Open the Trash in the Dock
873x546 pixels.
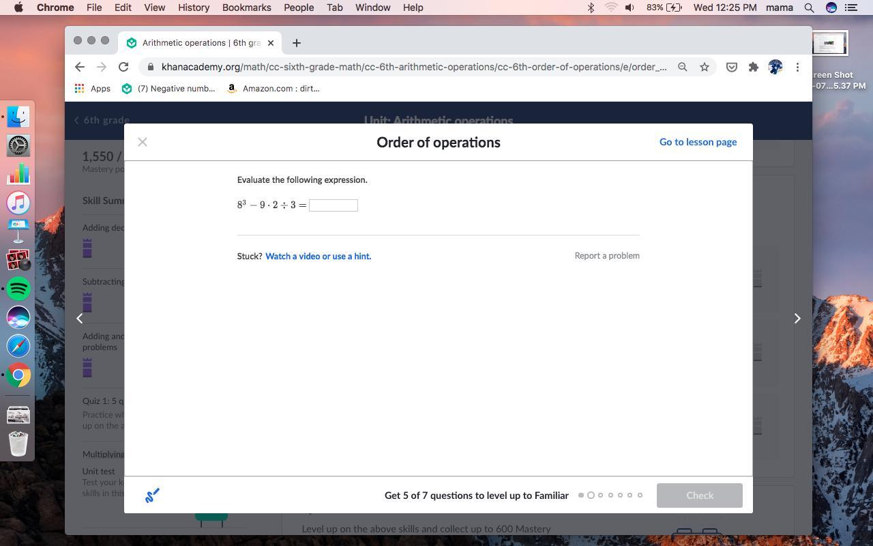pyautogui.click(x=18, y=444)
